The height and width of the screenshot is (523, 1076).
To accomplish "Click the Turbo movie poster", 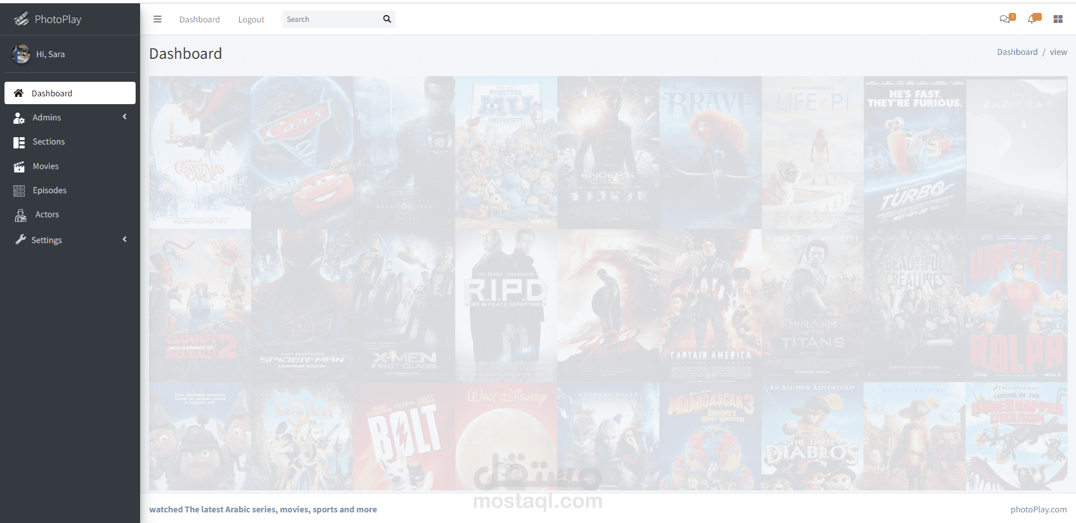I will (x=915, y=152).
